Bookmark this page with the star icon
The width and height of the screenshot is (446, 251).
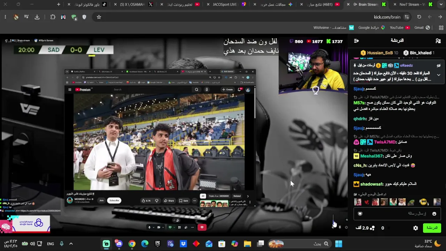click(99, 17)
